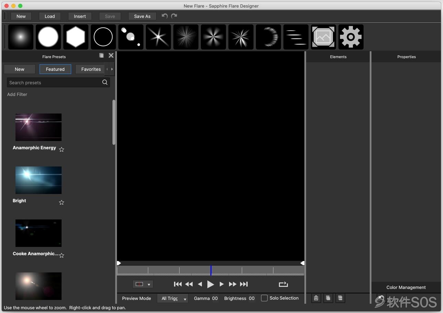Click the blue timeline playhead marker
The image size is (443, 313).
tap(211, 270)
